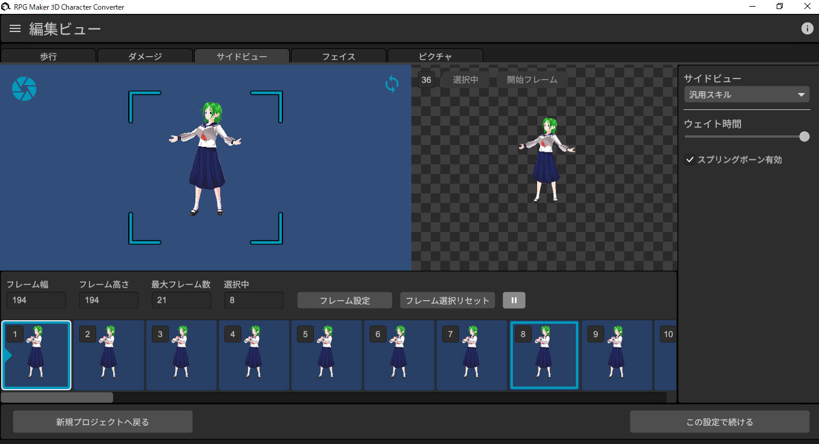This screenshot has width=819, height=444.
Task: Pause the animation playback
Action: click(514, 300)
